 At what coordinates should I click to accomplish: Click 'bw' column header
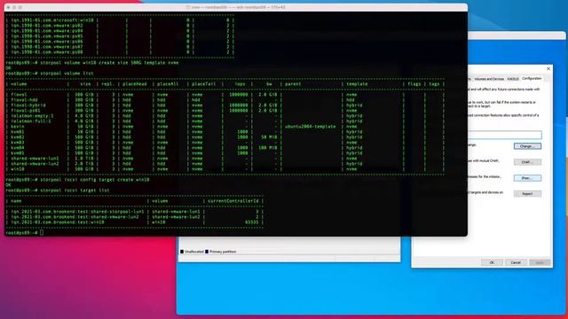click(269, 84)
